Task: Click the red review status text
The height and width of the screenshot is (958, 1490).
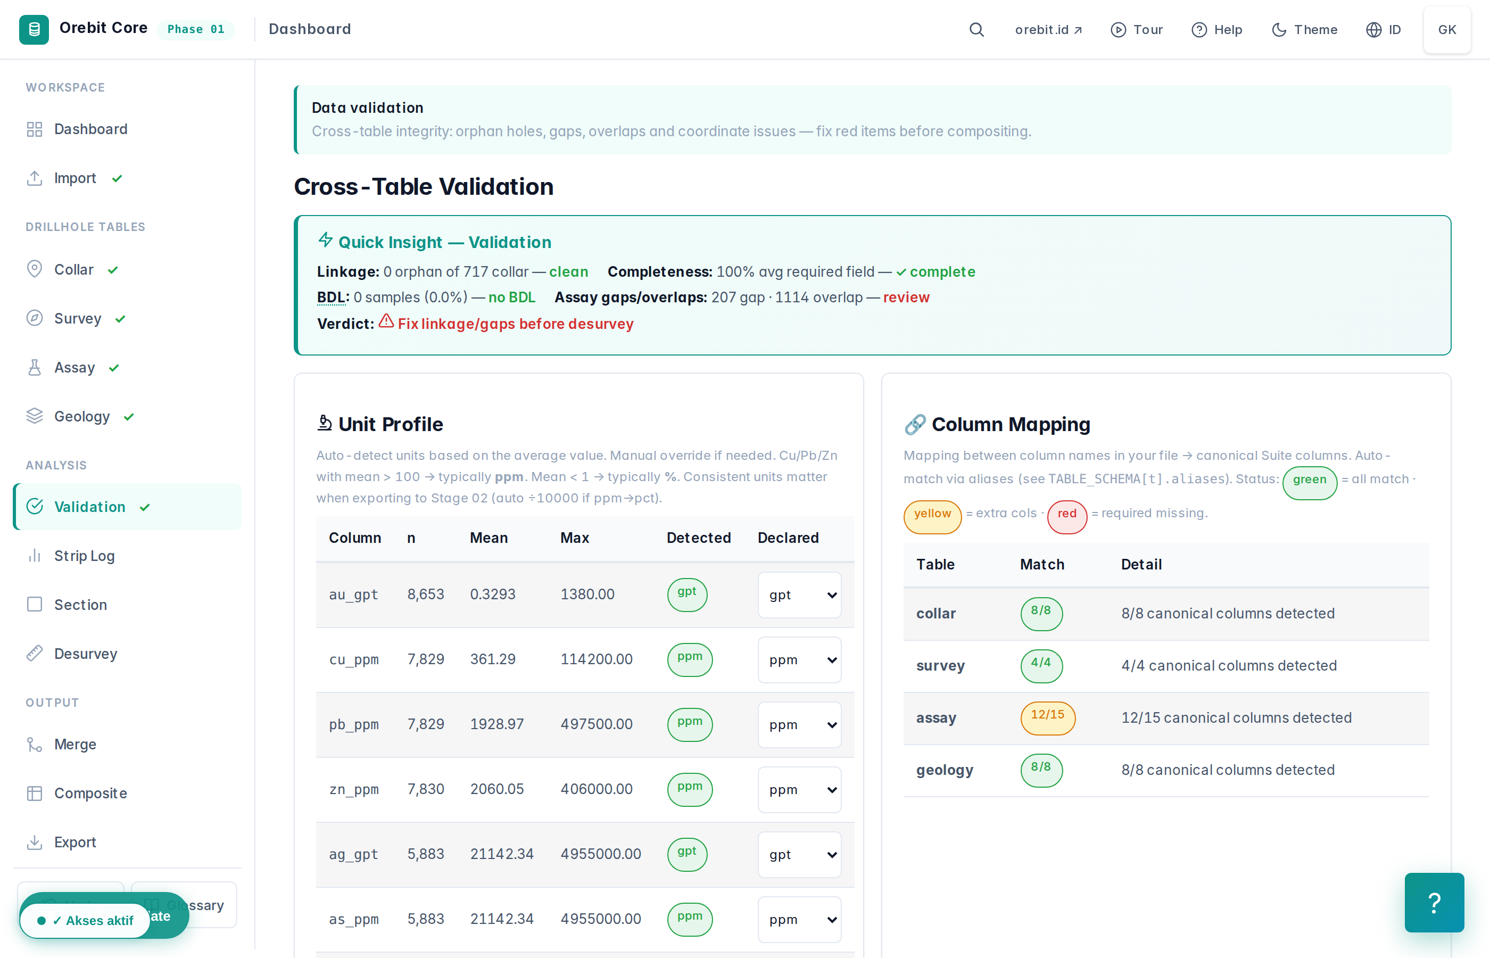Action: 906,298
